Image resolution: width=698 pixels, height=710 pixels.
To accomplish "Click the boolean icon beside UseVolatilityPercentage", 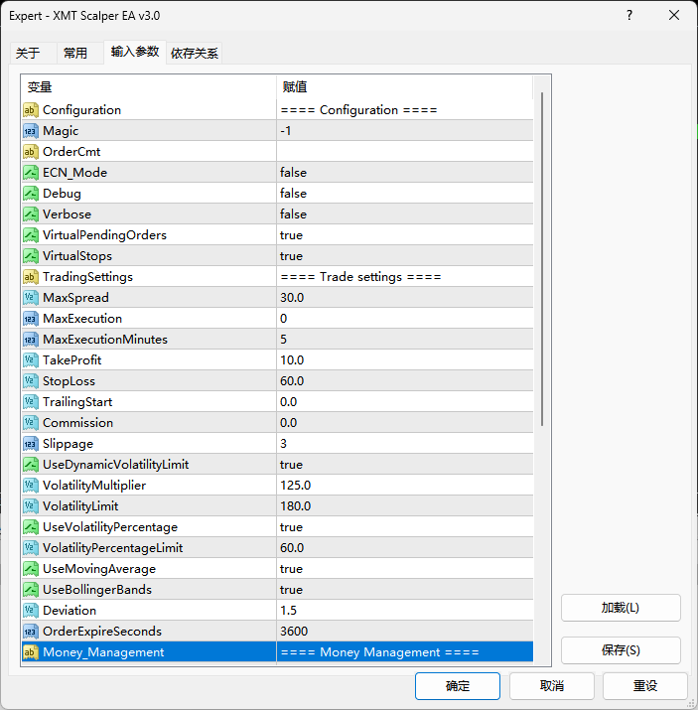I will point(31,527).
